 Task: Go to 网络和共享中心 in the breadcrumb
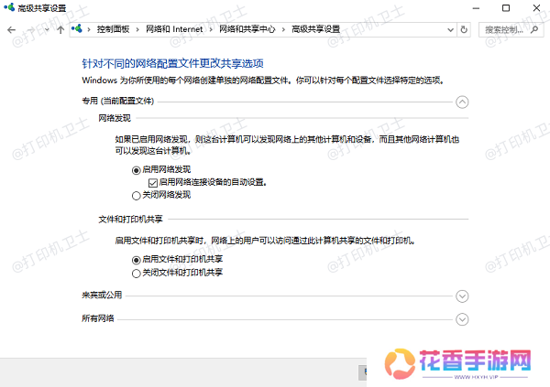click(247, 29)
